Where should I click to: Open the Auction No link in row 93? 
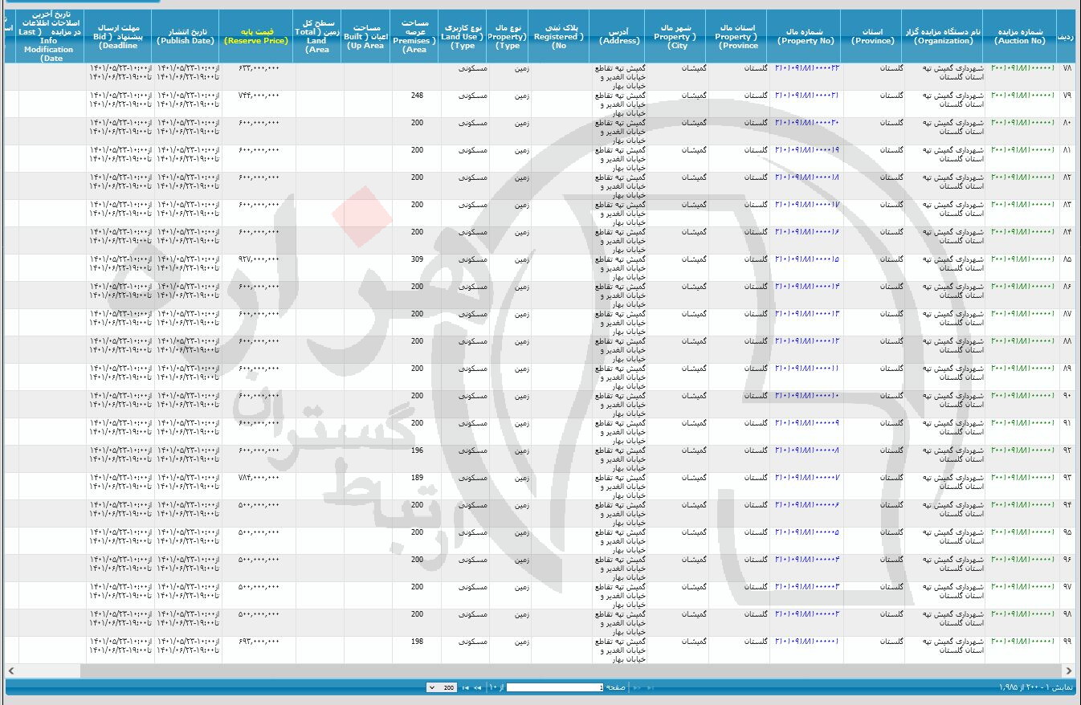pyautogui.click(x=1022, y=478)
